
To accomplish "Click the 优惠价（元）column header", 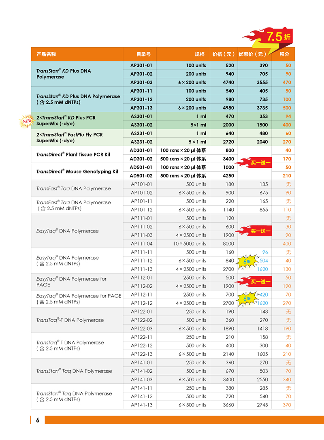I will 253,54.
